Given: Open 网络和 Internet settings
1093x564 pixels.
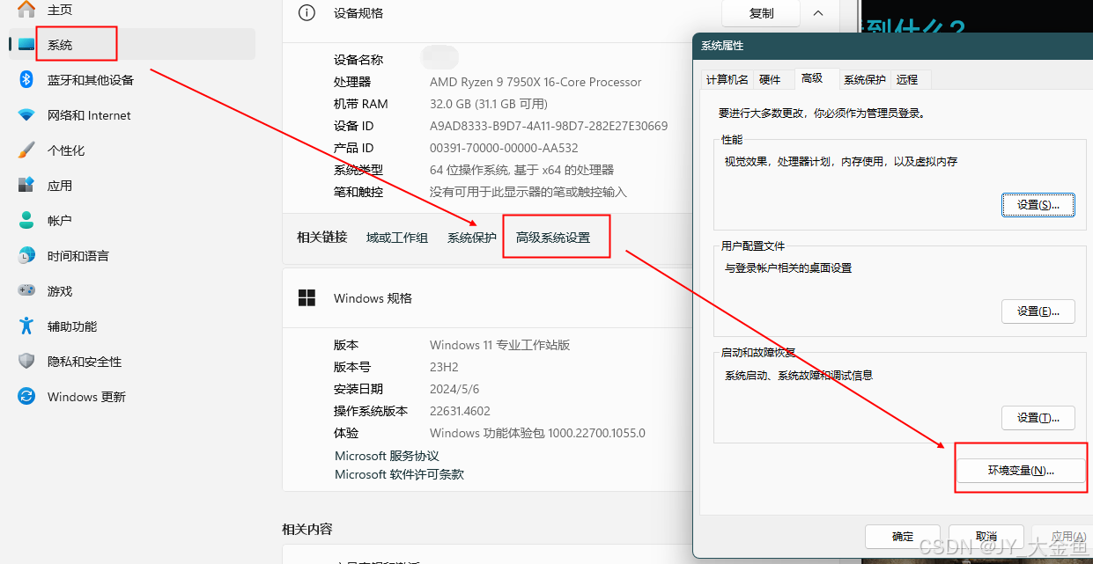Looking at the screenshot, I should 132,114.
